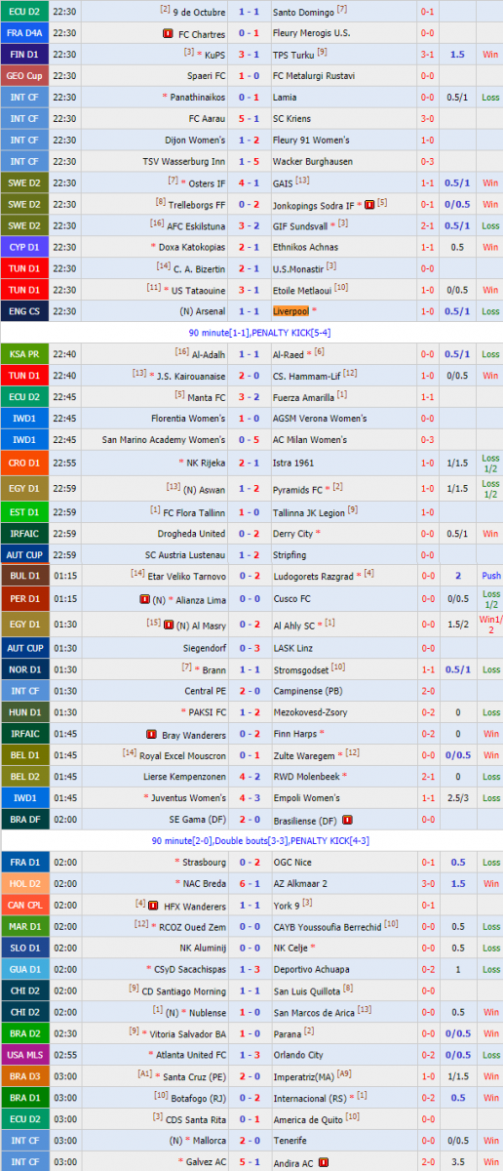503x1171 pixels.
Task: Open the KSA PR league badge
Action: point(24,354)
